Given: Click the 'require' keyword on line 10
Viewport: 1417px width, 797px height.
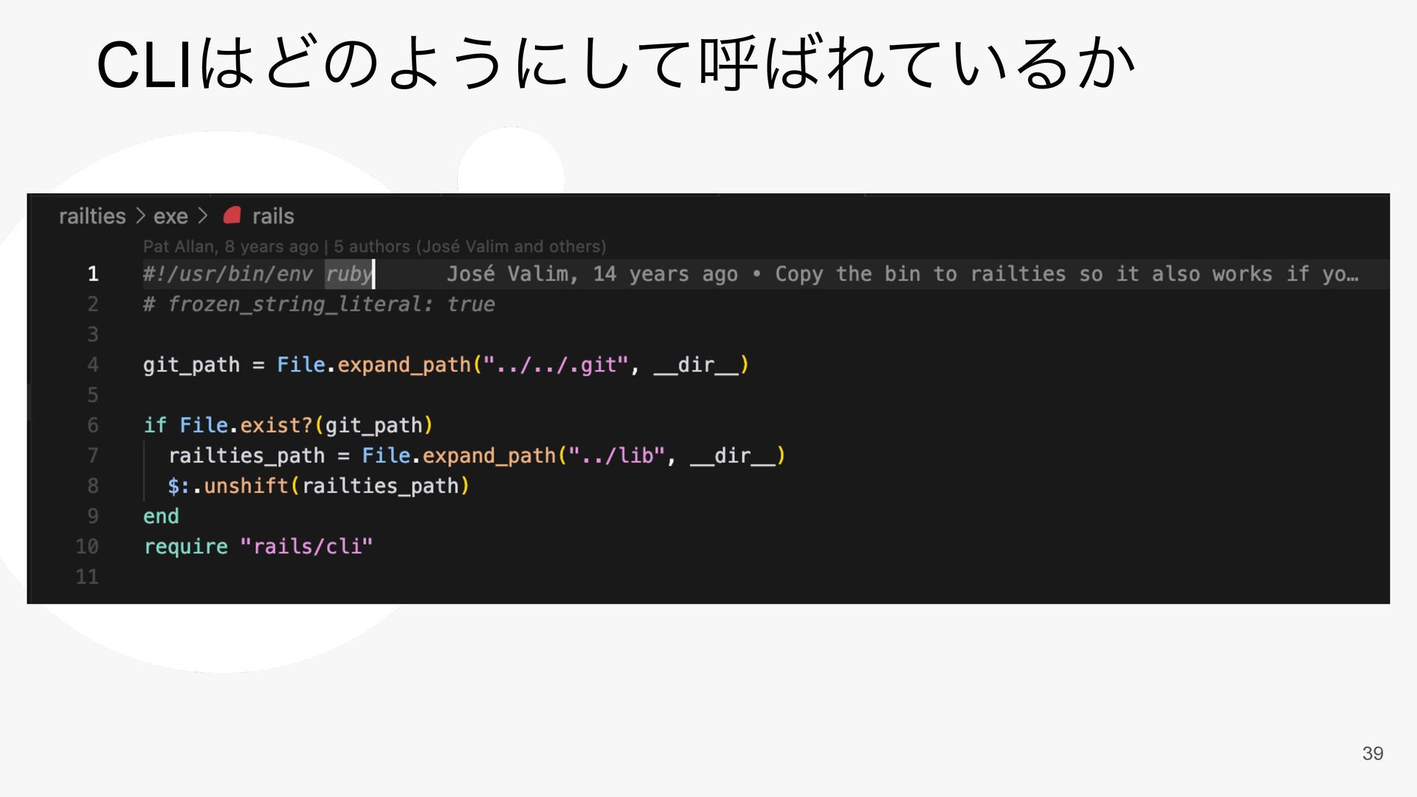Looking at the screenshot, I should [186, 546].
